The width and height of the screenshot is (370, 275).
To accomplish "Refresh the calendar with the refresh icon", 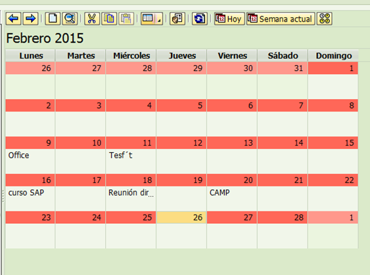I will [x=200, y=18].
